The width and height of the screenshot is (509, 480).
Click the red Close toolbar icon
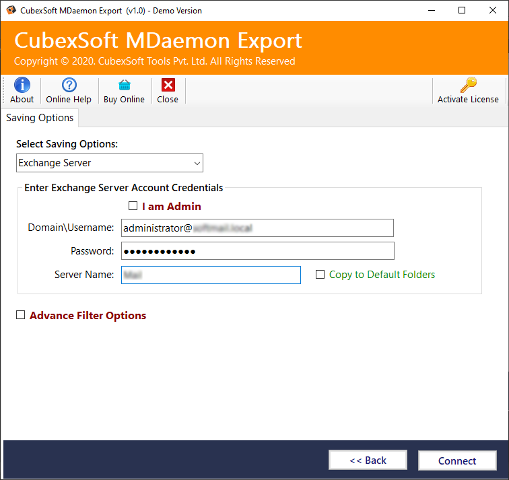click(168, 85)
